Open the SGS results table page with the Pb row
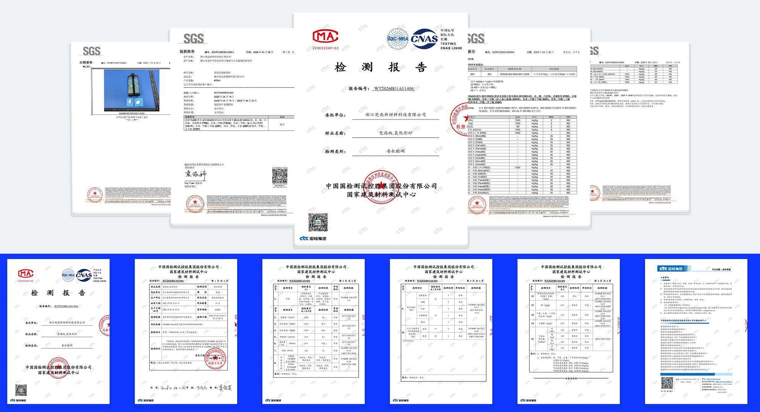 tap(529, 129)
